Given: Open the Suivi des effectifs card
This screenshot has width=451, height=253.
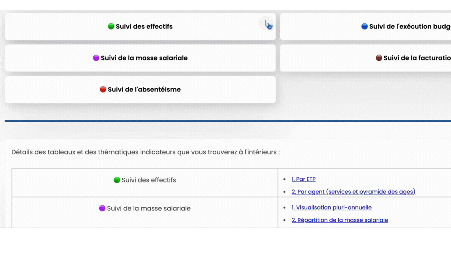Looking at the screenshot, I should tap(140, 26).
